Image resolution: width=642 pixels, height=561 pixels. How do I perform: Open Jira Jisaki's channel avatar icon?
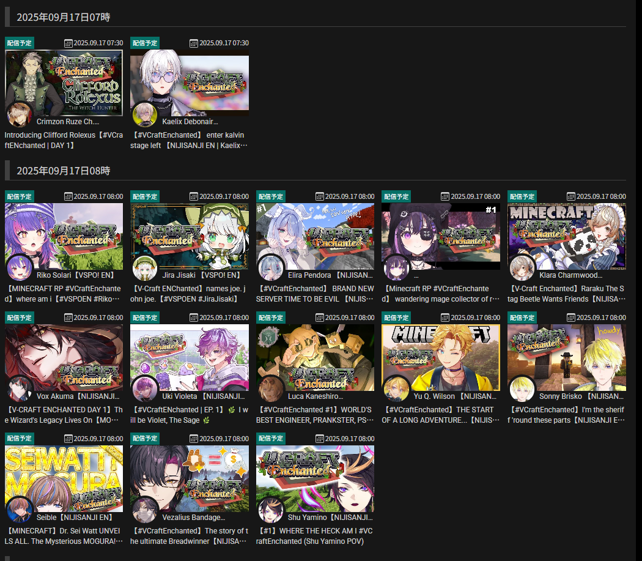tap(144, 268)
